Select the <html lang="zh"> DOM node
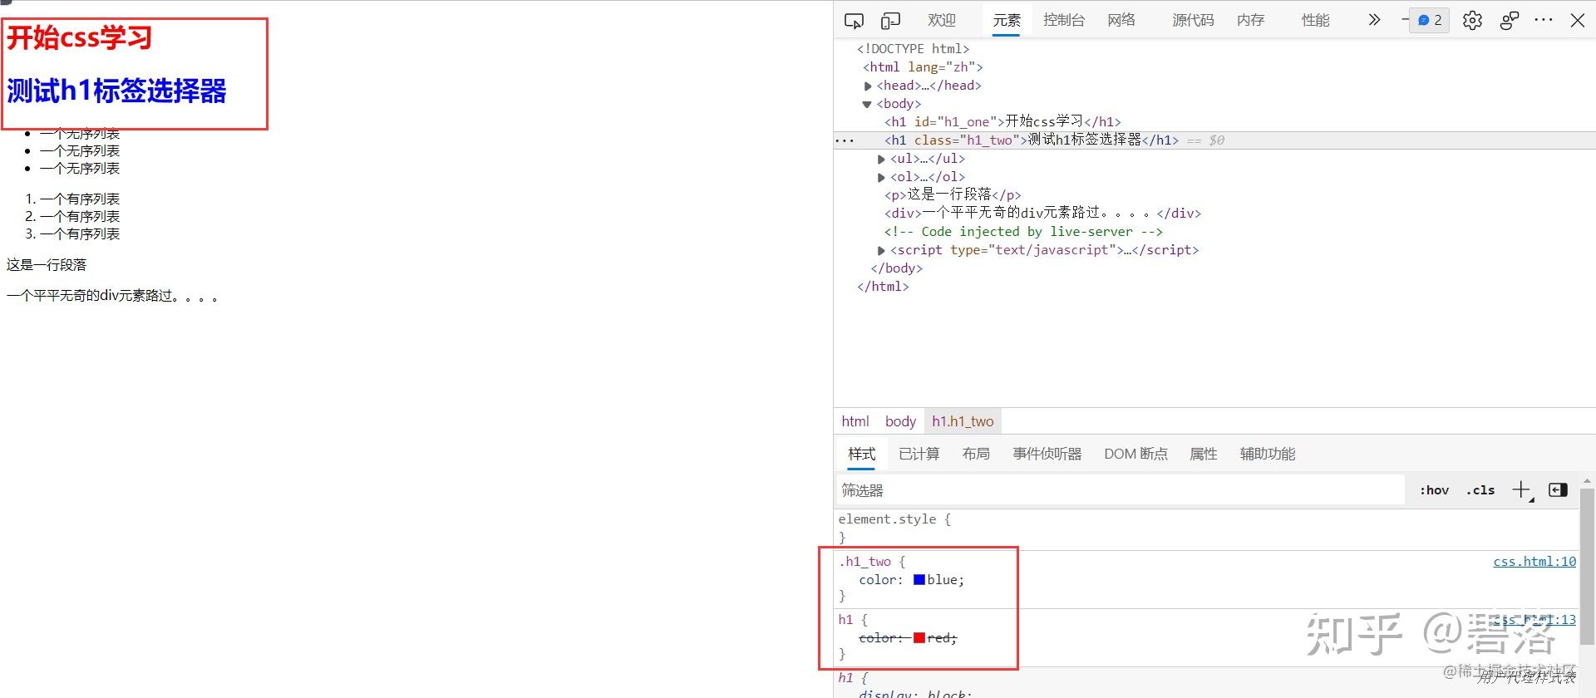Viewport: 1596px width, 698px height. tap(923, 67)
